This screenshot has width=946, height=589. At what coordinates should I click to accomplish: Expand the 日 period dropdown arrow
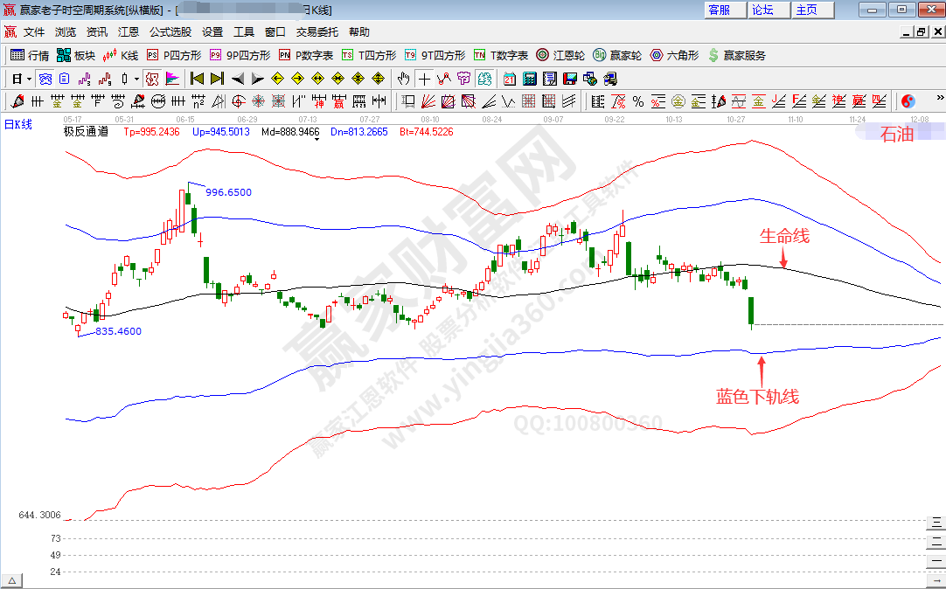(x=29, y=79)
